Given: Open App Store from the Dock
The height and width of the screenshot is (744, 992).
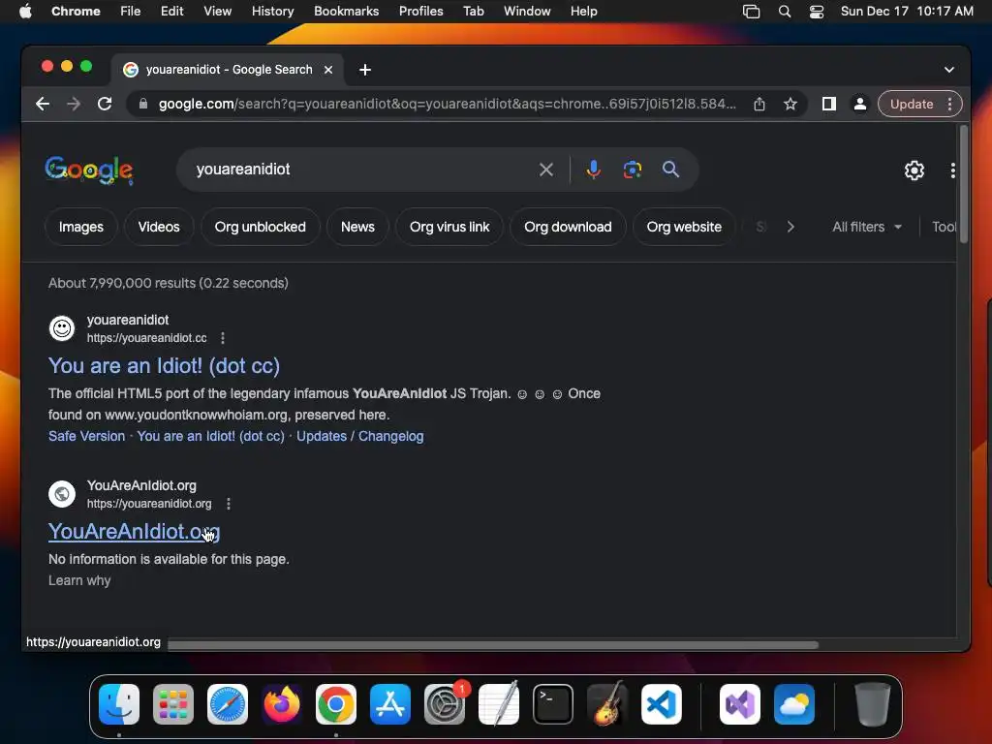Looking at the screenshot, I should point(390,704).
